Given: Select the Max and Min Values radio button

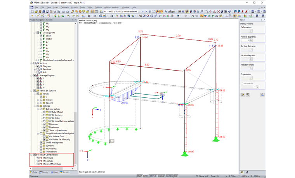Looking at the screenshot, I should tap(38, 164).
